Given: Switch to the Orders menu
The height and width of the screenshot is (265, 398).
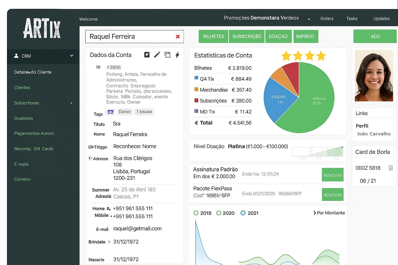Looking at the screenshot, I should [x=326, y=18].
